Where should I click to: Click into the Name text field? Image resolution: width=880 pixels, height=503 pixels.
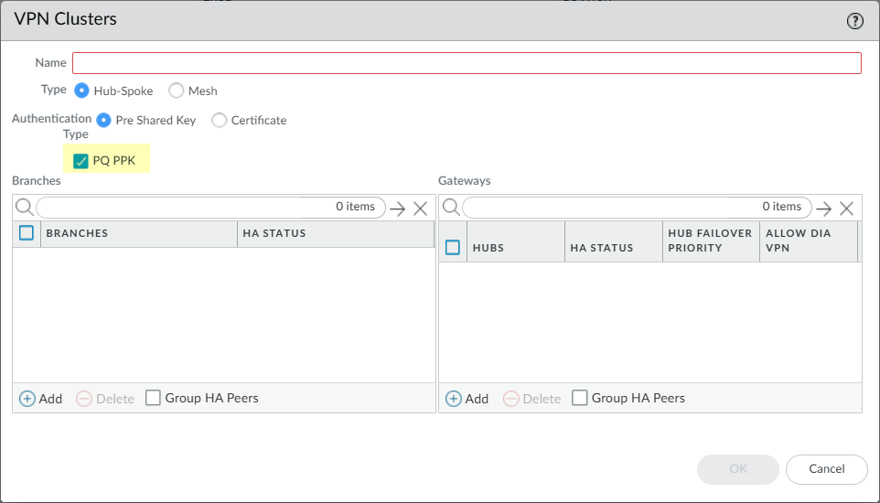(x=467, y=63)
